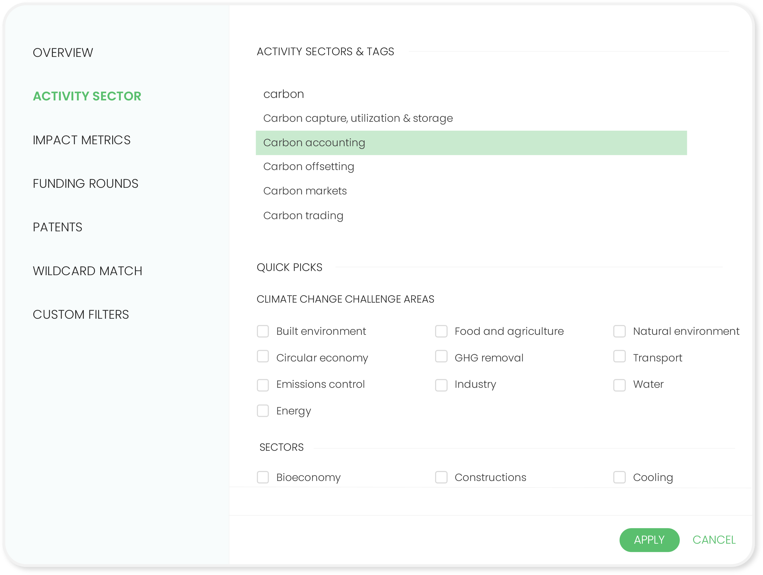Enable the Circular economy filter
The image size is (763, 575).
click(x=263, y=357)
